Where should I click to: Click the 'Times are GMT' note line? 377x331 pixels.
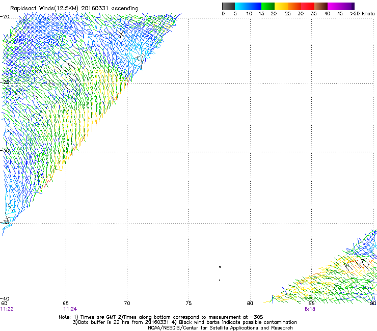pyautogui.click(x=161, y=317)
